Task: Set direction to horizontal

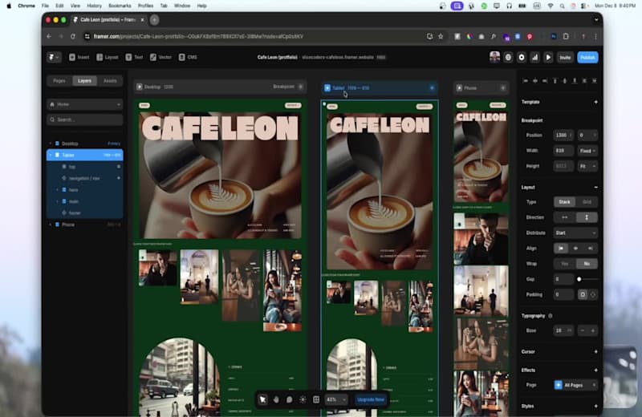Action: coord(565,217)
